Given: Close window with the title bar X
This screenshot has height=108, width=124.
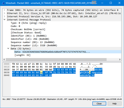Looking at the screenshot, I should point(119,3).
